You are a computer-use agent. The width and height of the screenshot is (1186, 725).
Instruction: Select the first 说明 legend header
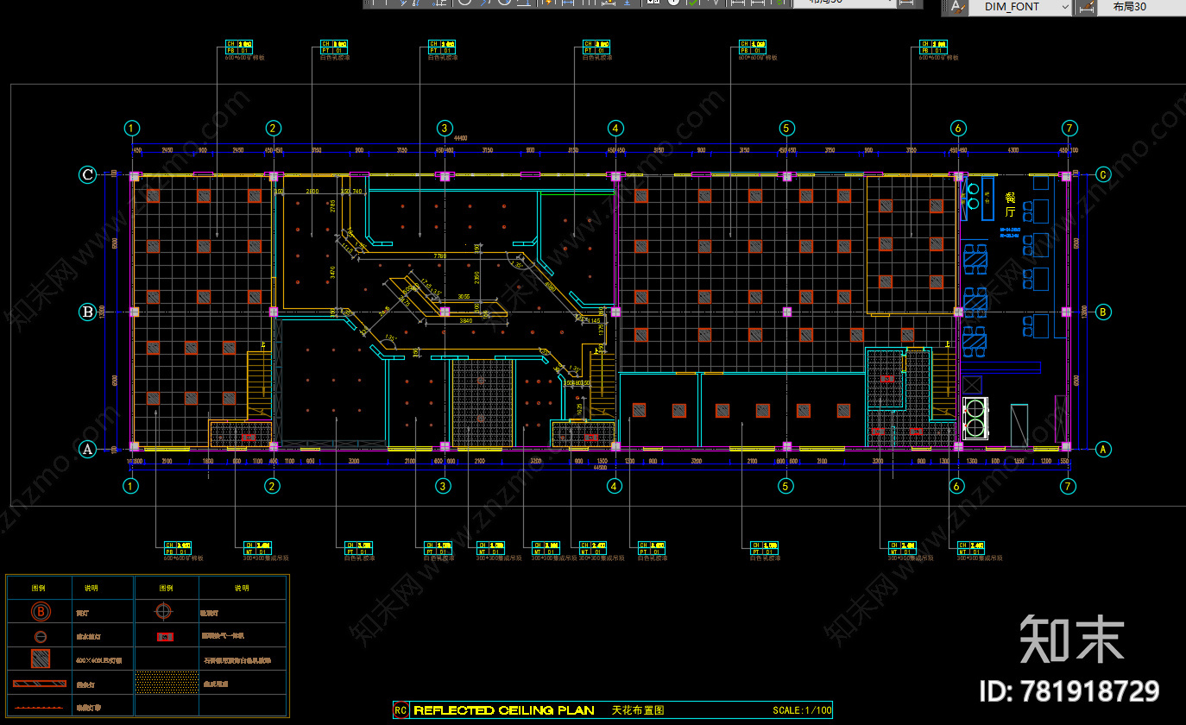coord(91,588)
